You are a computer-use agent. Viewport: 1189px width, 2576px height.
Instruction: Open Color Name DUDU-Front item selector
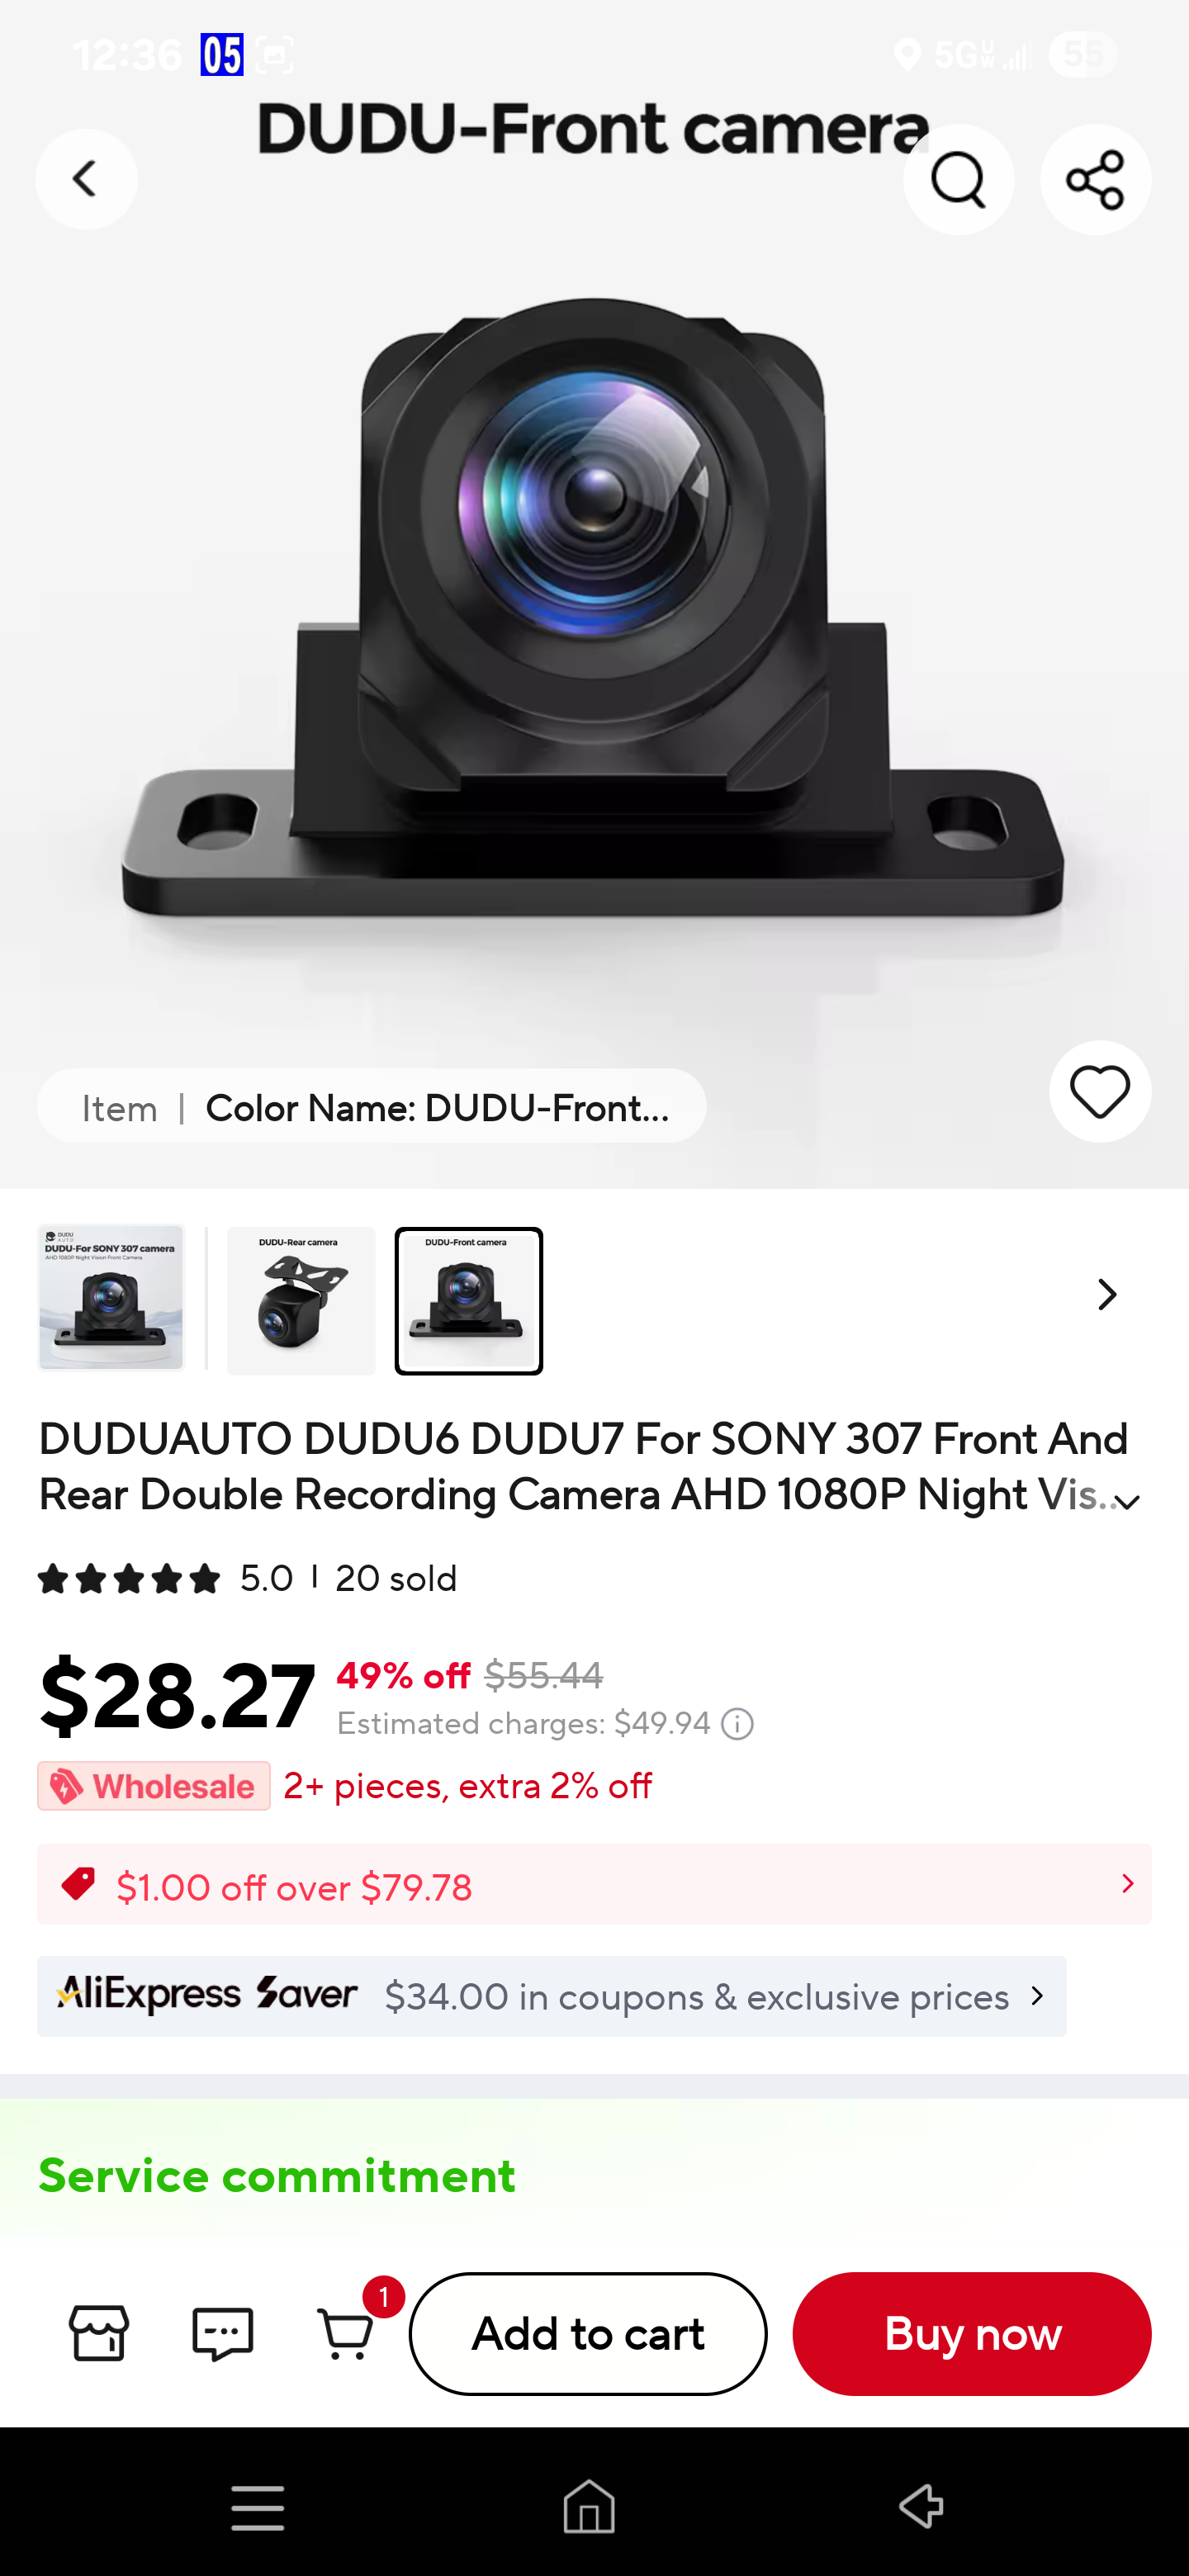coord(372,1106)
